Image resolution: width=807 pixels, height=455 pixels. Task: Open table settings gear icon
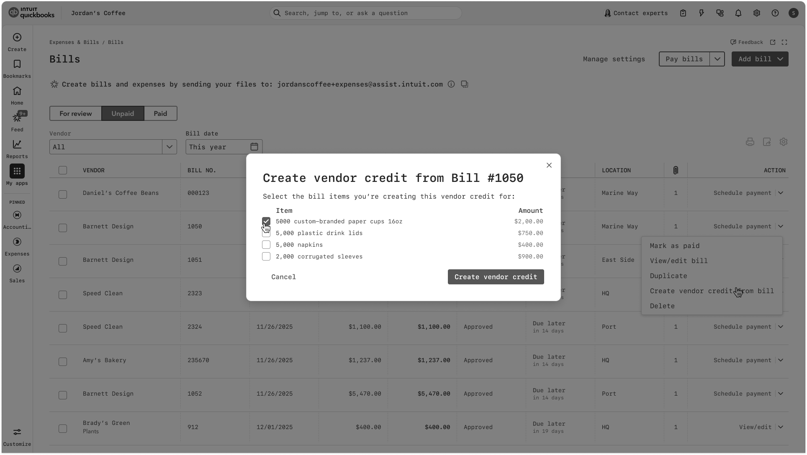point(784,142)
